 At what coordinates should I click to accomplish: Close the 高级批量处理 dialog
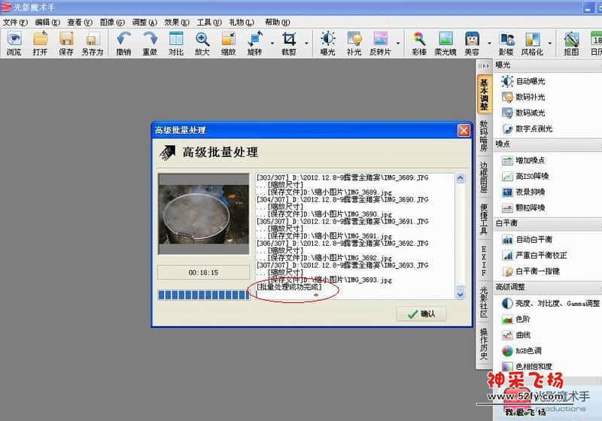pos(464,130)
